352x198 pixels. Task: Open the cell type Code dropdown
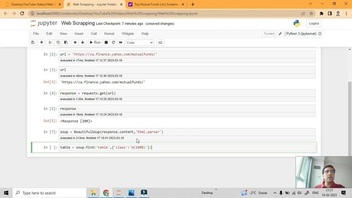[x=140, y=42]
